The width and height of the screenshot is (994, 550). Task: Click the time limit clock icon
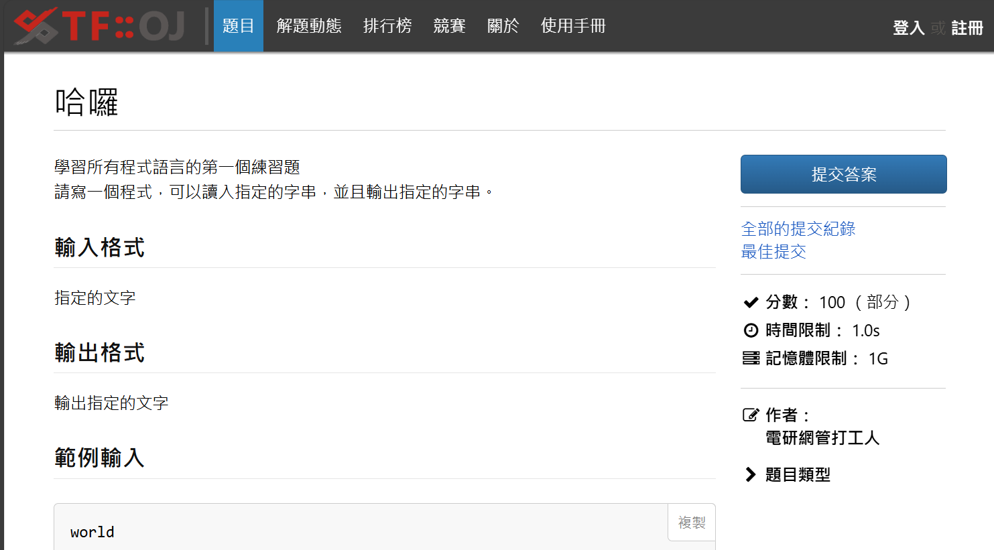(x=751, y=330)
